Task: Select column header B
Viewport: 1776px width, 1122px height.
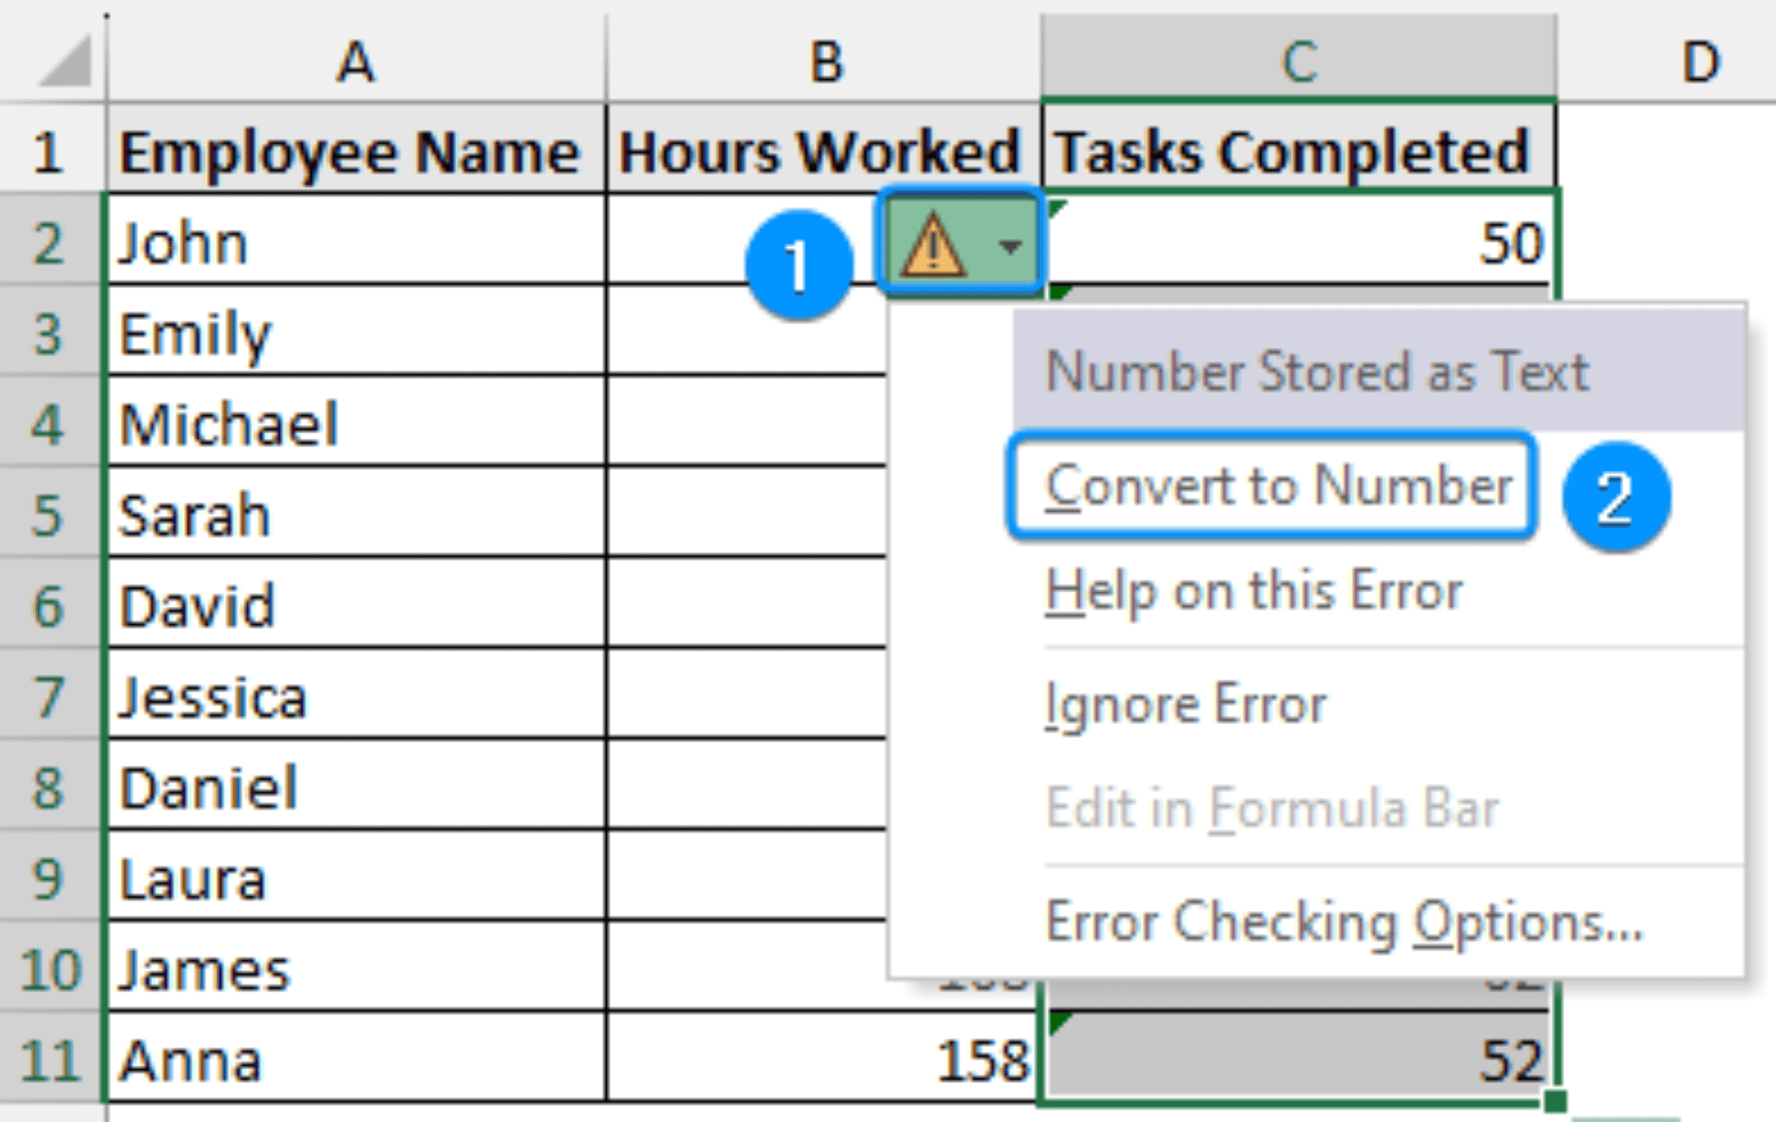Action: (824, 58)
